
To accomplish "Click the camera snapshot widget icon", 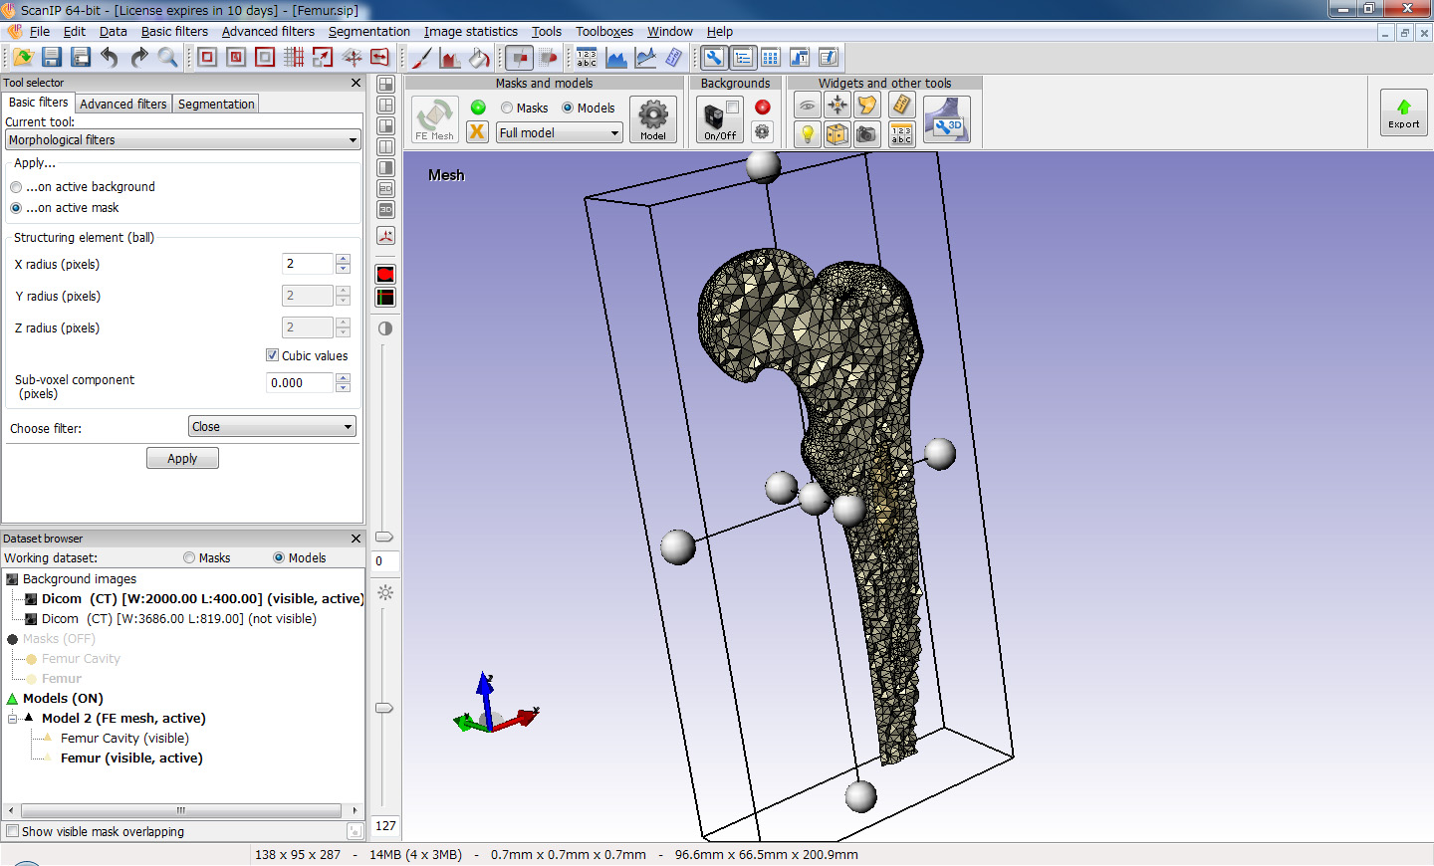I will point(867,133).
